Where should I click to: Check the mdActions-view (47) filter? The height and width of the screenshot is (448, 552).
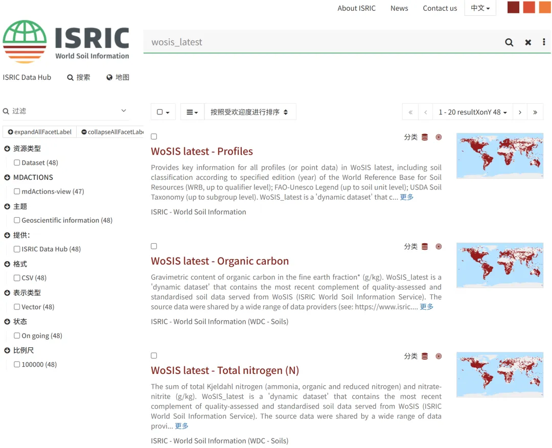pos(17,192)
